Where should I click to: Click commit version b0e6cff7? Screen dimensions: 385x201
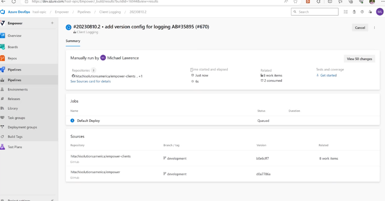point(263,158)
